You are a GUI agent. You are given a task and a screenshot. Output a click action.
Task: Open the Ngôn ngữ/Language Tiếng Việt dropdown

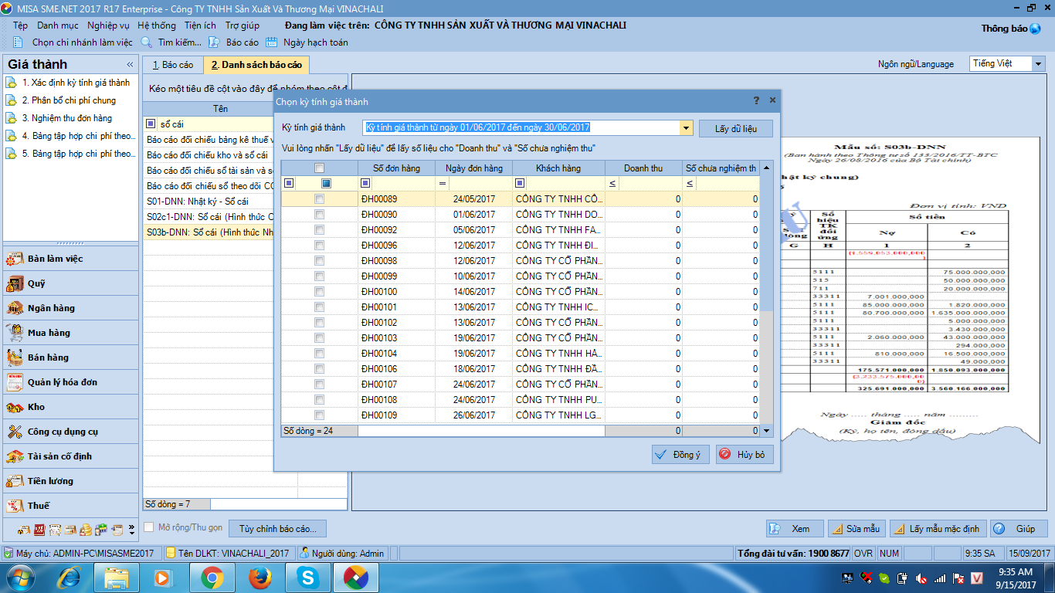tap(1039, 64)
